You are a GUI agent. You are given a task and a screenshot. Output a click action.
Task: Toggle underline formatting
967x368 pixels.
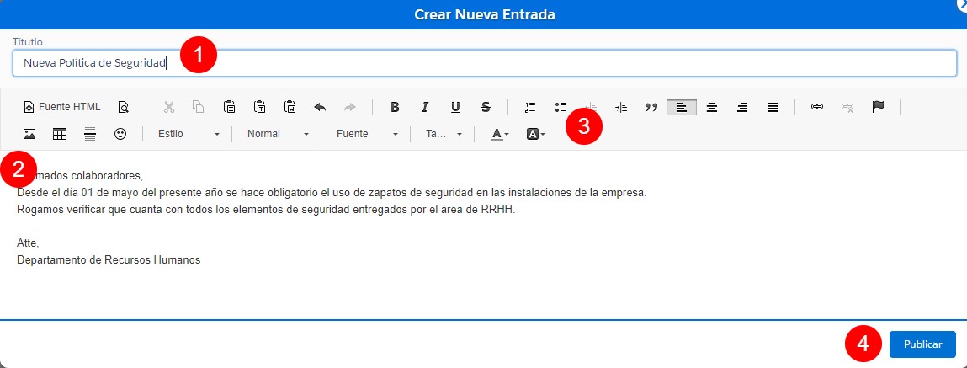[455, 107]
